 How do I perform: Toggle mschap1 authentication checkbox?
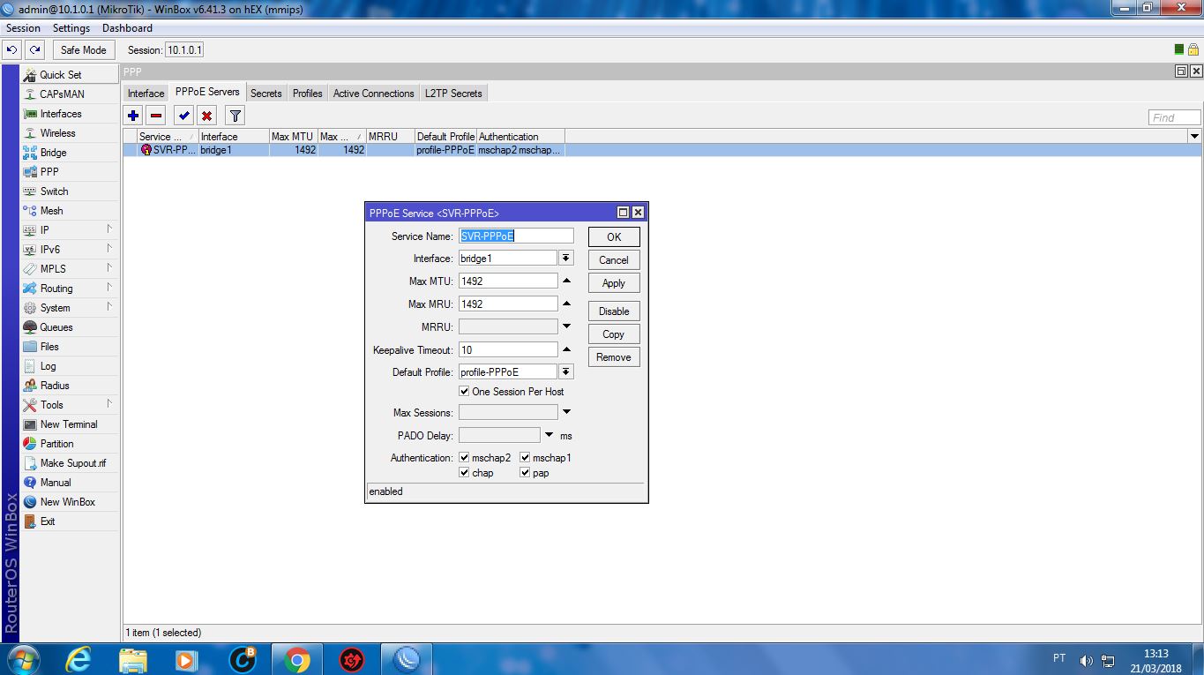(525, 458)
